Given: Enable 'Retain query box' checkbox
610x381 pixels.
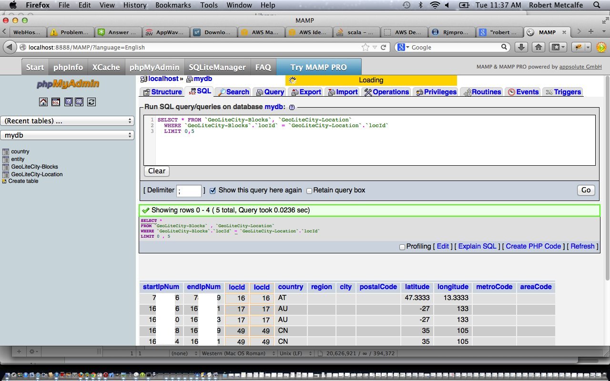Looking at the screenshot, I should pyautogui.click(x=309, y=190).
